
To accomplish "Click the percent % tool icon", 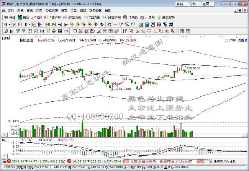I will click(x=137, y=31).
